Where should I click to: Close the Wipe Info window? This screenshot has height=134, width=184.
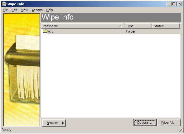pos(180,4)
